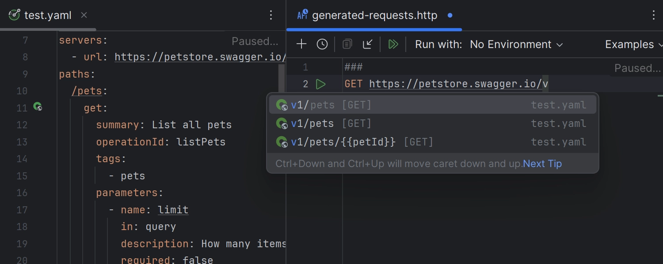663x264 pixels.
Task: Open test.yaml tab options menu
Action: (x=271, y=15)
